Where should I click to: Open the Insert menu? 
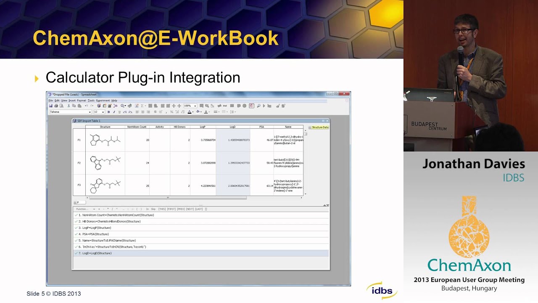(x=72, y=101)
